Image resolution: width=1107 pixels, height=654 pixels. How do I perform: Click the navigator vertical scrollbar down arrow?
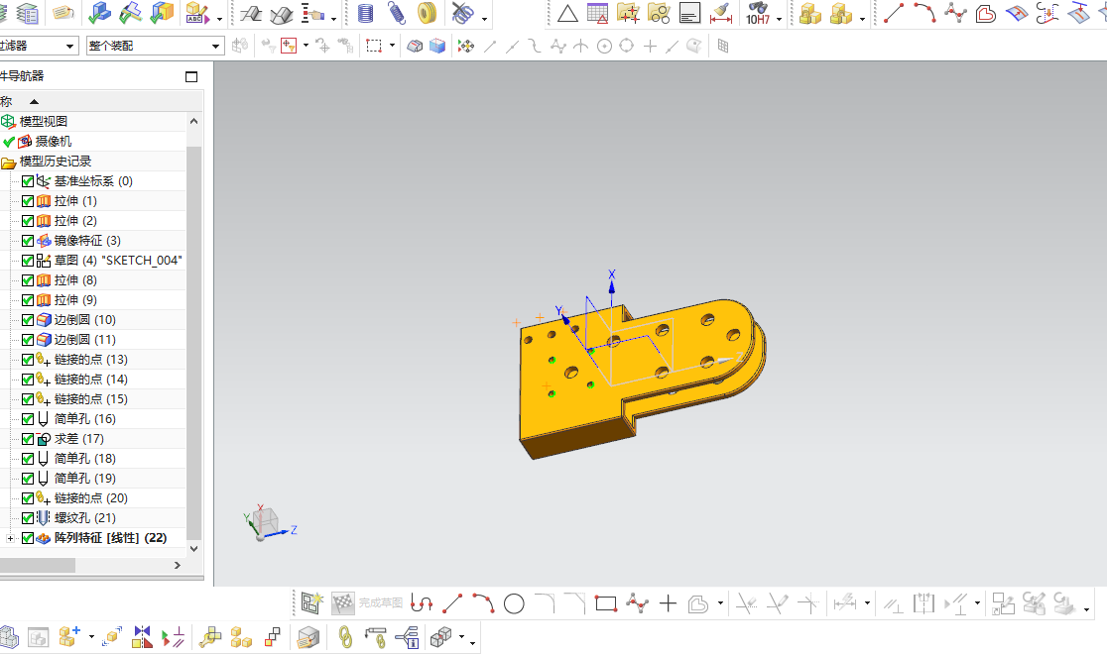[194, 548]
